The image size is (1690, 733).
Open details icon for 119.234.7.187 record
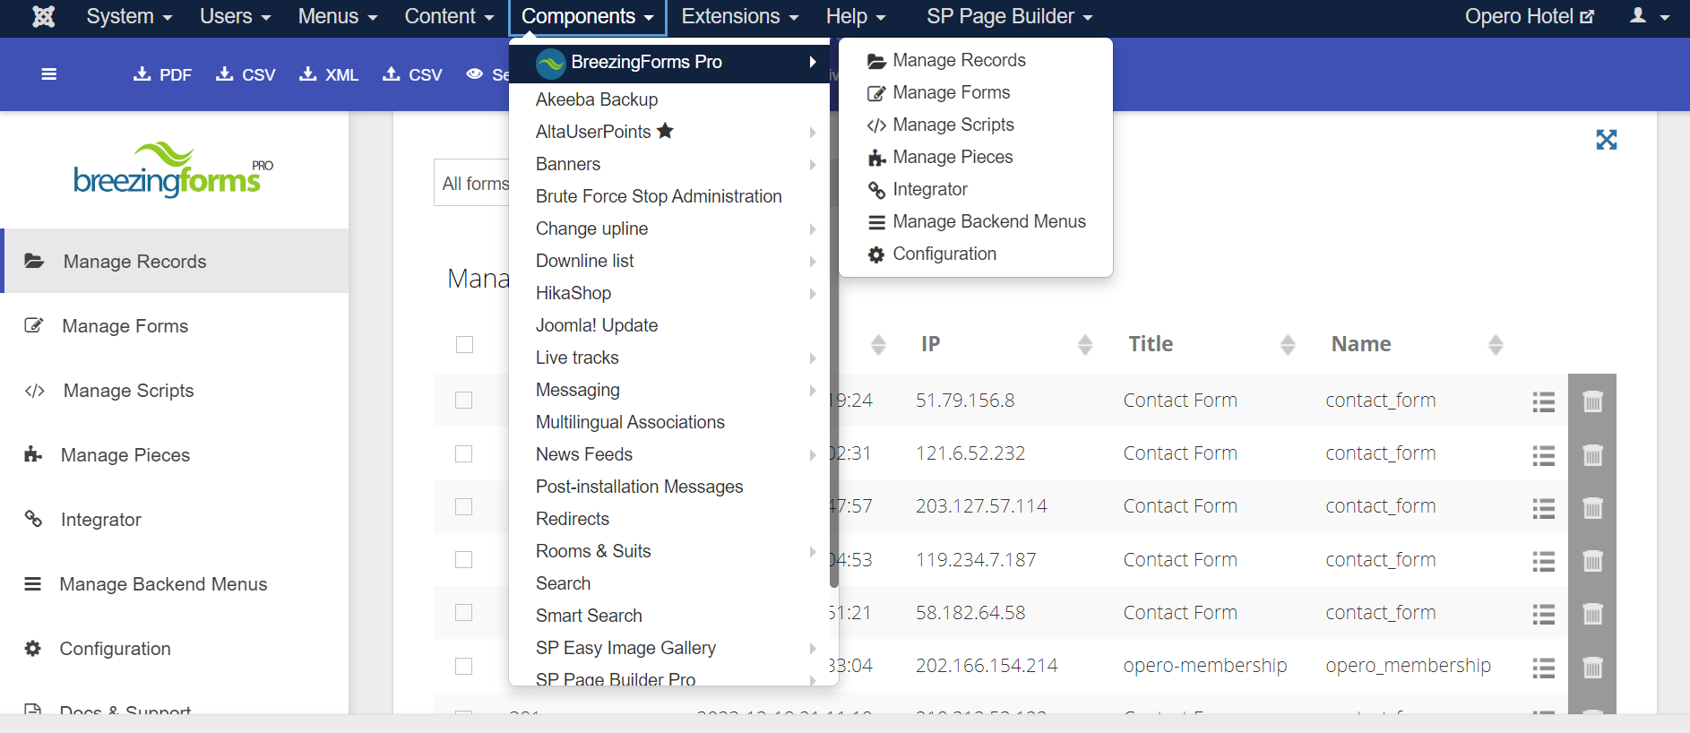click(x=1543, y=561)
